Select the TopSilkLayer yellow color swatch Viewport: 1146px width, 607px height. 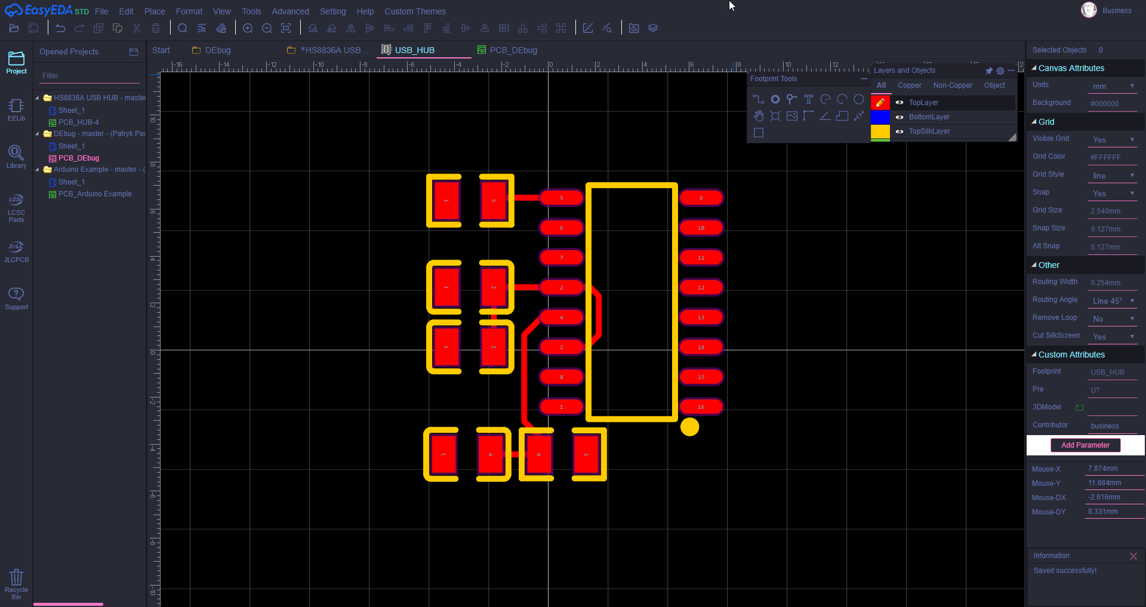(x=880, y=131)
